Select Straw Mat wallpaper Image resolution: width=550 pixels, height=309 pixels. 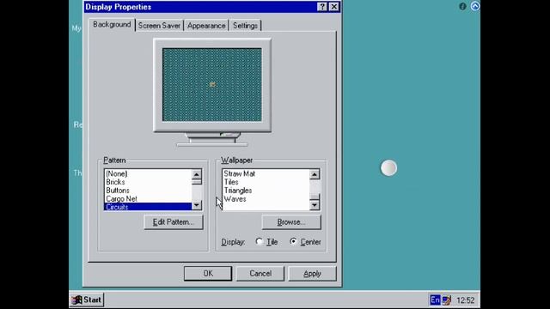[266, 173]
